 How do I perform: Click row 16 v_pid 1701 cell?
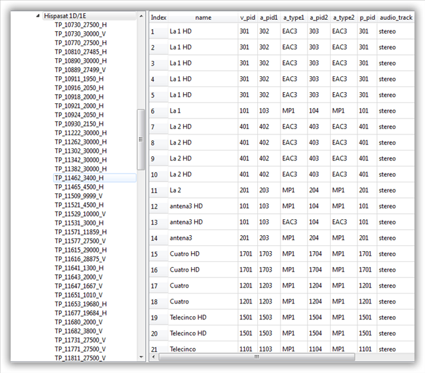(247, 270)
